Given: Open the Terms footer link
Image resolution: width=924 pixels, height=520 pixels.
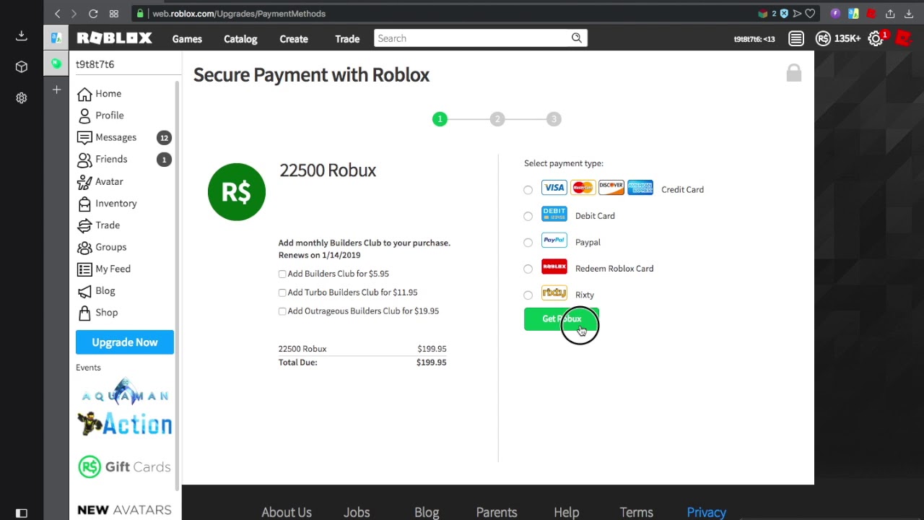Looking at the screenshot, I should [x=636, y=512].
